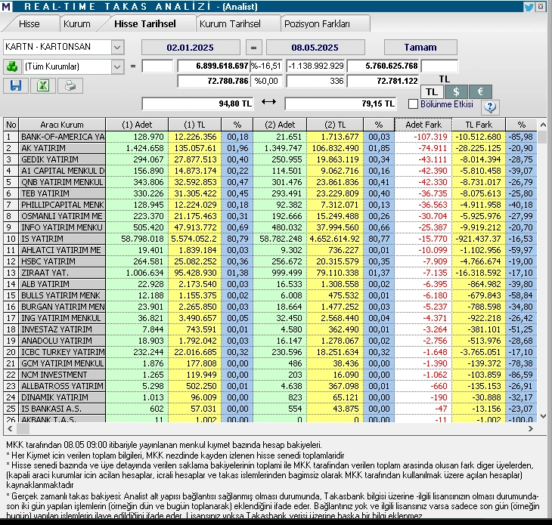Sort by Aracı Kurum column header
This screenshot has width=552, height=525.
[62, 125]
